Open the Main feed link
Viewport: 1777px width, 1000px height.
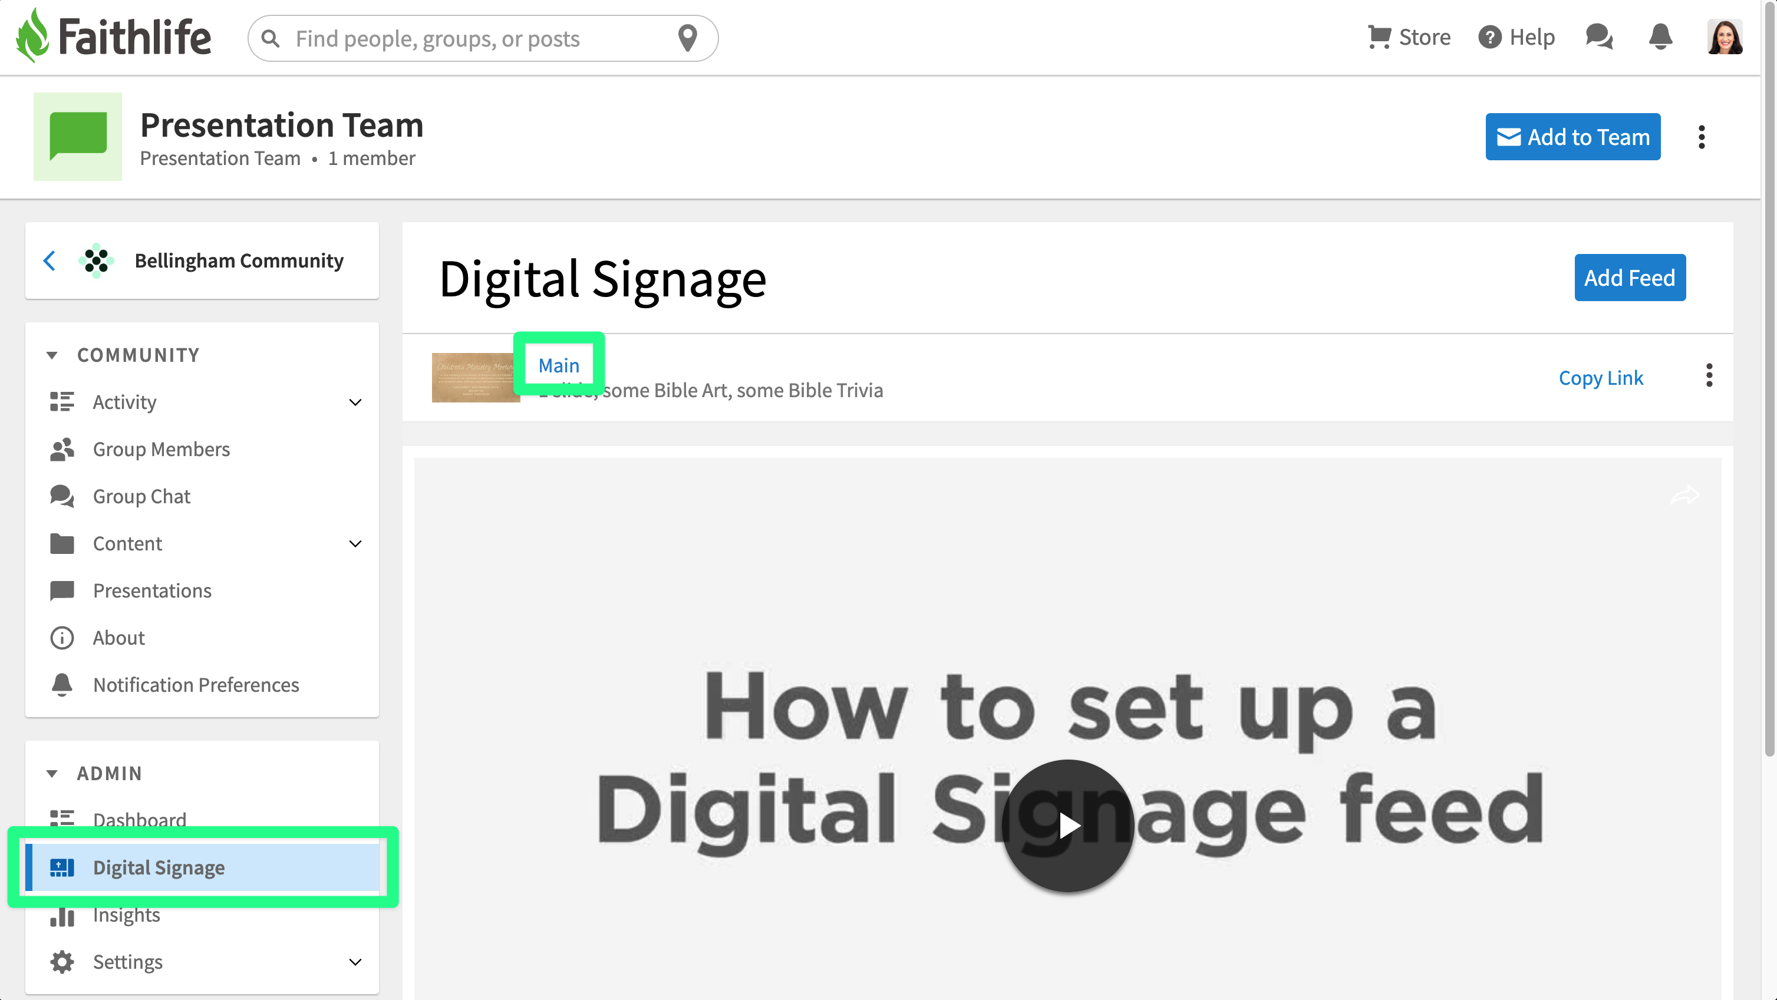pos(559,365)
